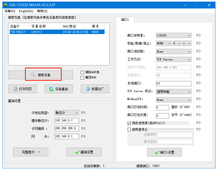Select device 192.168.0.7 USR-K7 row

pyautogui.click(x=57, y=32)
